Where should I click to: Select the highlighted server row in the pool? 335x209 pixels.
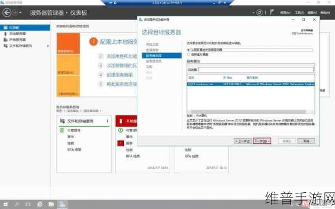click(251, 84)
